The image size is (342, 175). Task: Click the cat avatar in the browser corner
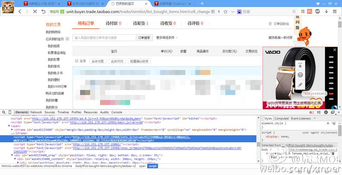tap(8, 7)
